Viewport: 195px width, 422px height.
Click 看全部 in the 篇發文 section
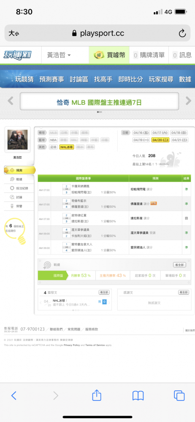tap(104, 292)
